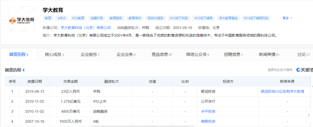Open the 华平投资 investor link

(x=208, y=111)
